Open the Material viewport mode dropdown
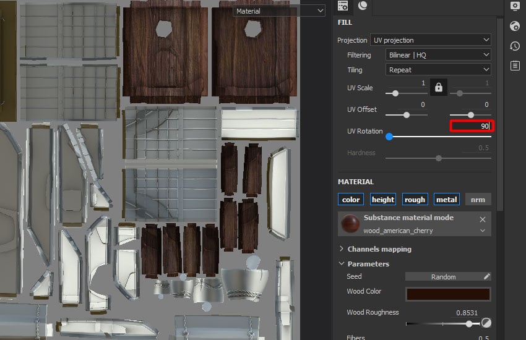 click(x=279, y=11)
